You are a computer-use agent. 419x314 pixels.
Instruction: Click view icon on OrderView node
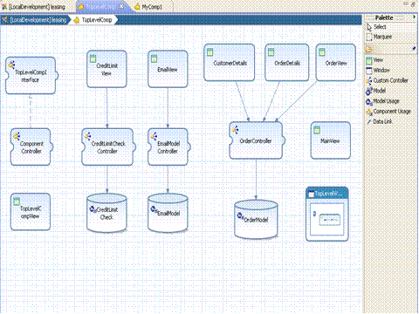point(321,52)
